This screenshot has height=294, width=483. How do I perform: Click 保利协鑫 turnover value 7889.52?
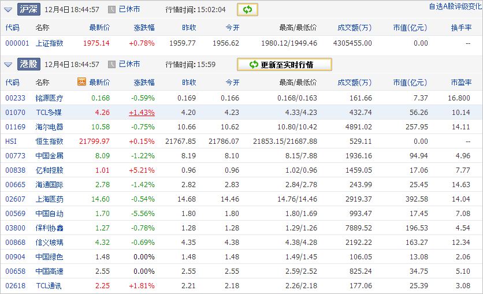pos(359,228)
